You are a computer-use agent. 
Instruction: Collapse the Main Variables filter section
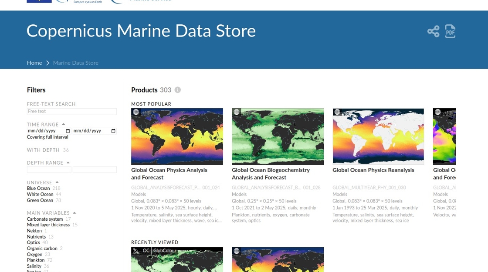click(x=75, y=213)
